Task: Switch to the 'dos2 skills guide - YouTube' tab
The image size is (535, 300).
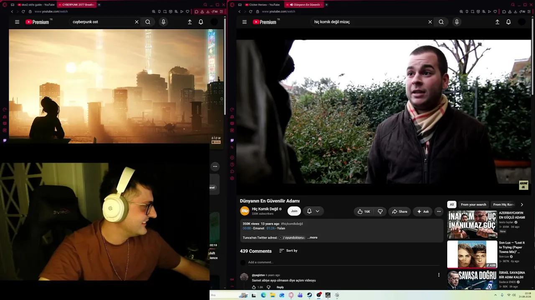Action: (36, 5)
